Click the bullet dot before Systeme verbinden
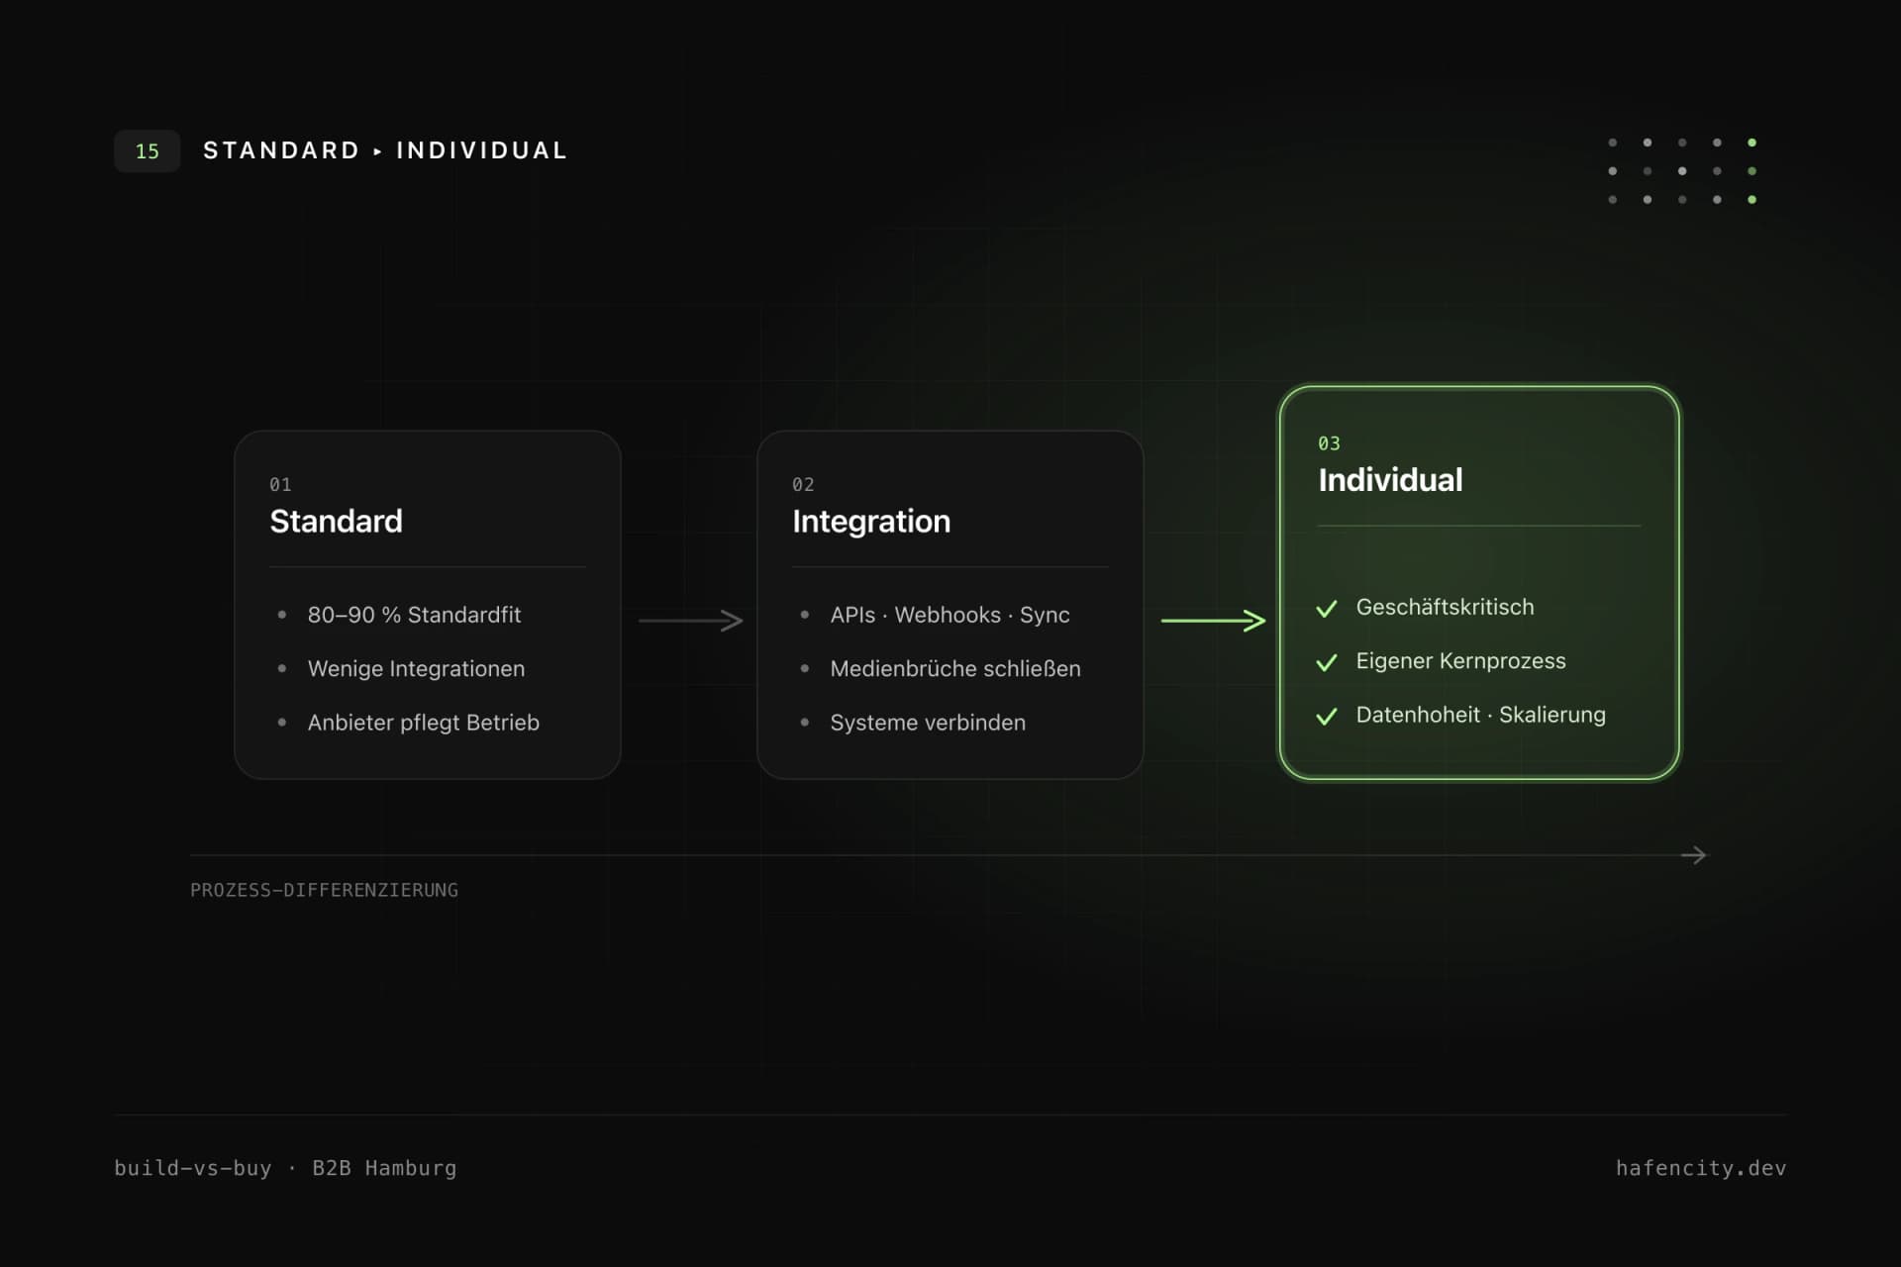The image size is (1901, 1267). click(805, 723)
